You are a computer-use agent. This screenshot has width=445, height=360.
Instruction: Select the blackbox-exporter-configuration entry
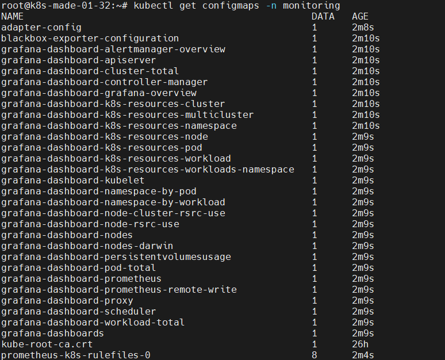click(90, 39)
